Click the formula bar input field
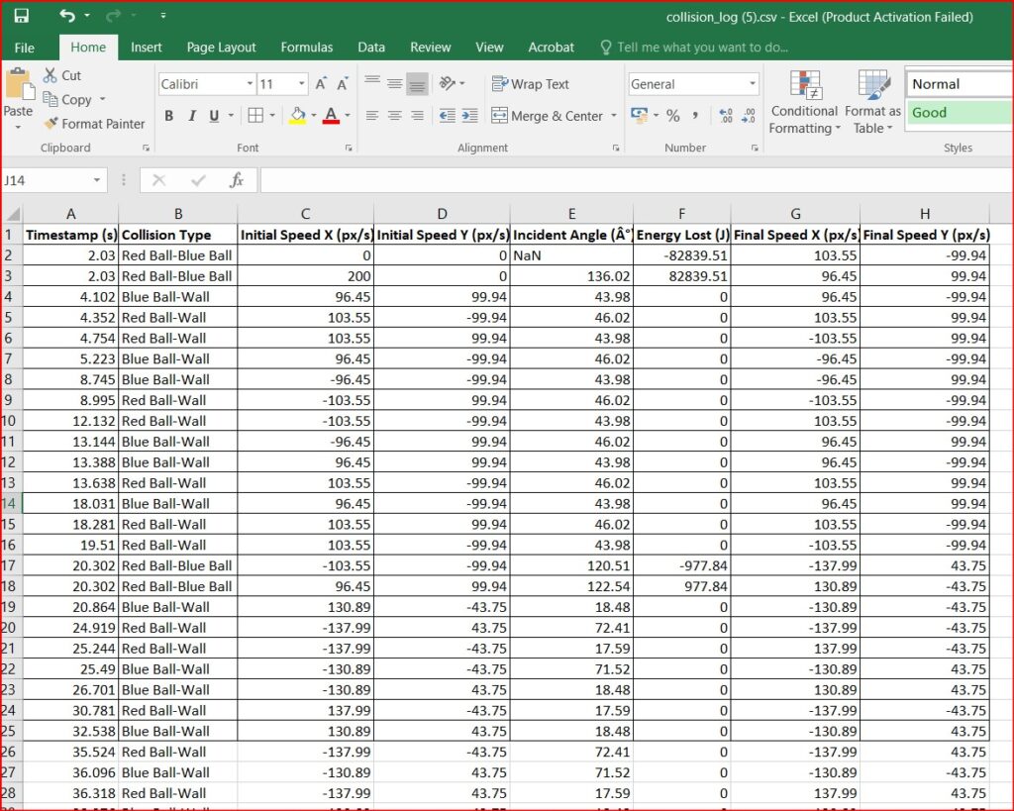This screenshot has height=811, width=1014. coord(634,180)
